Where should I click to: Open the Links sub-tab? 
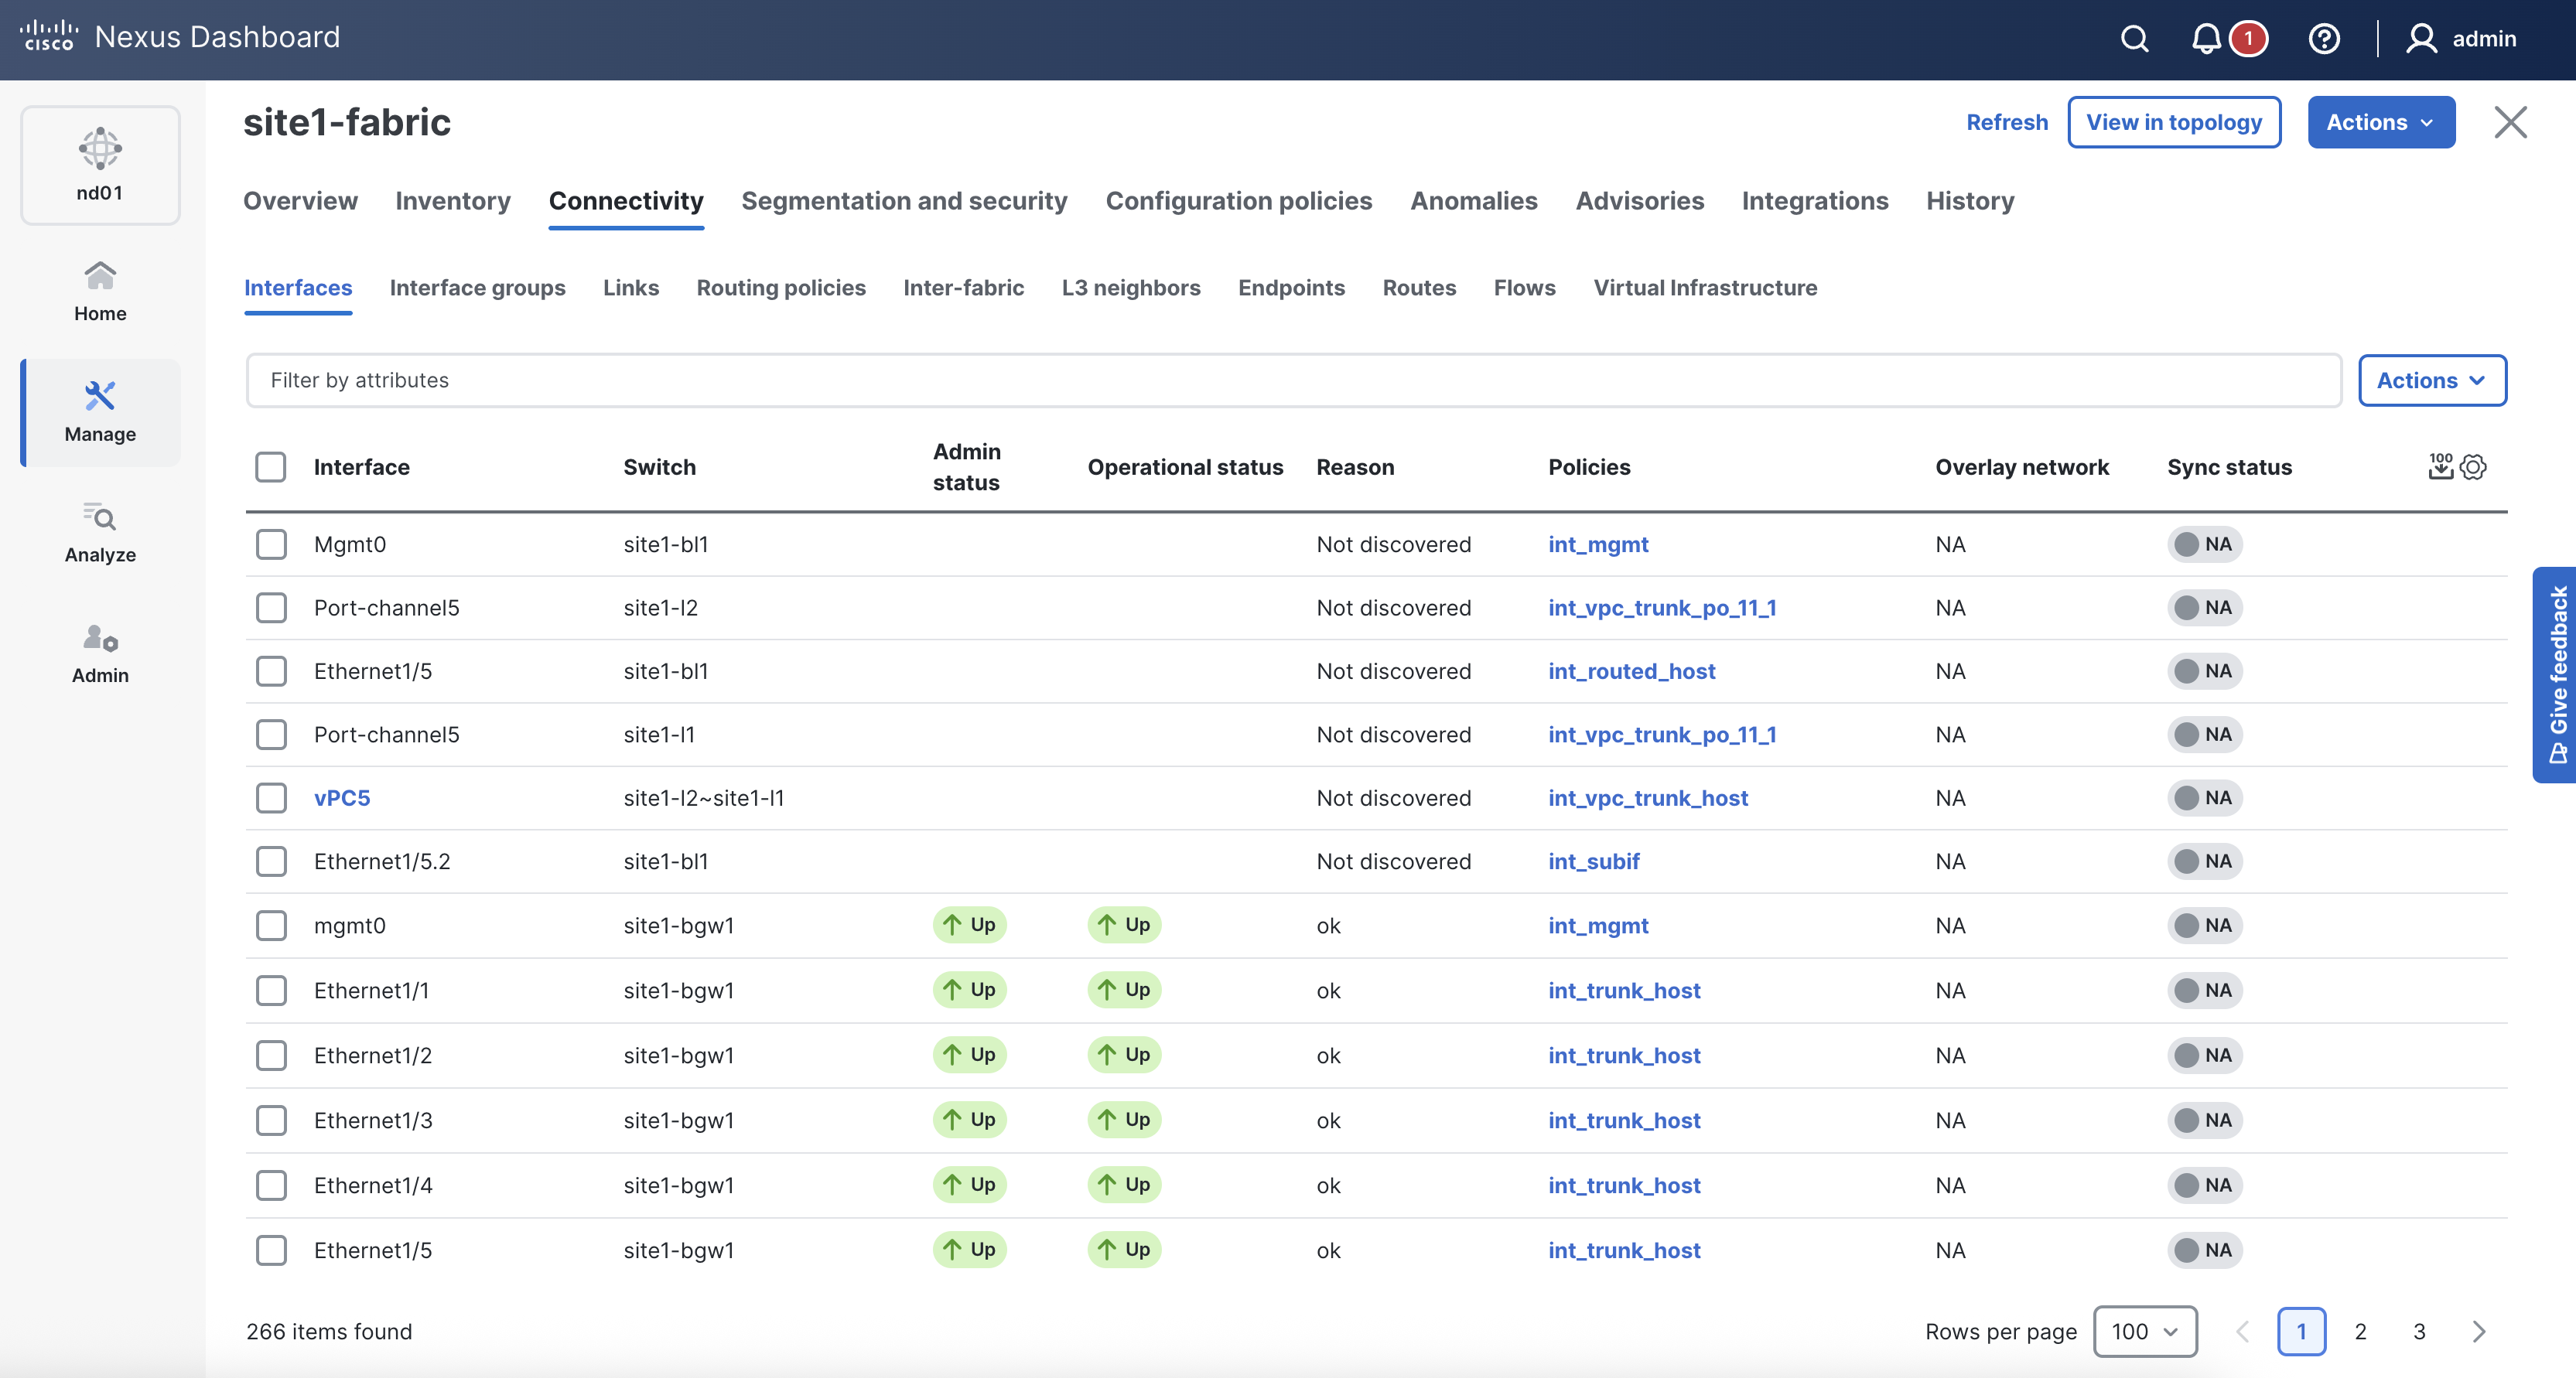click(630, 288)
